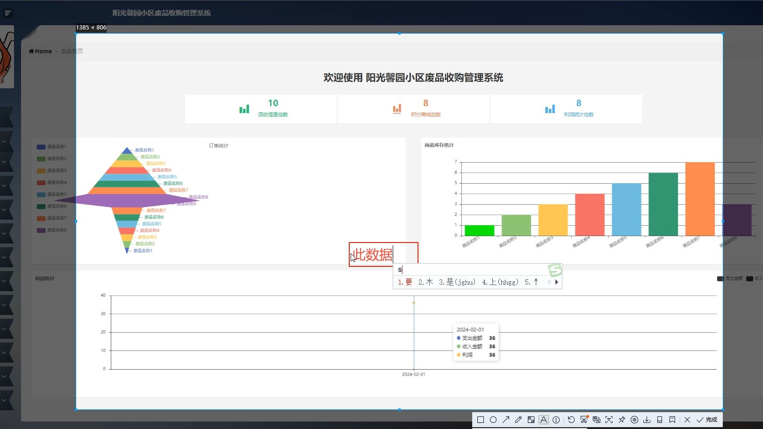Select the rectangle annotation tool

(481, 420)
